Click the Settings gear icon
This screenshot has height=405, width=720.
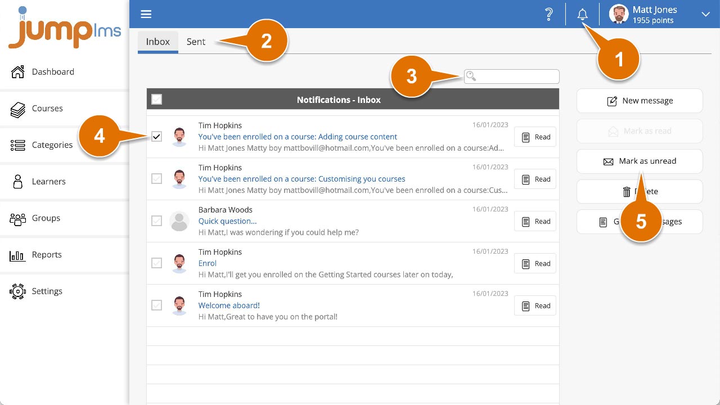click(x=18, y=291)
